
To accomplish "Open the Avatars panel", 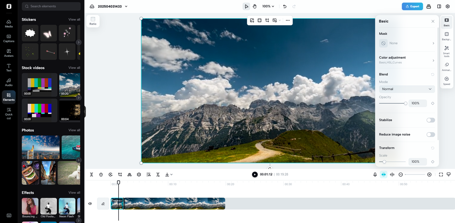I will (9, 53).
